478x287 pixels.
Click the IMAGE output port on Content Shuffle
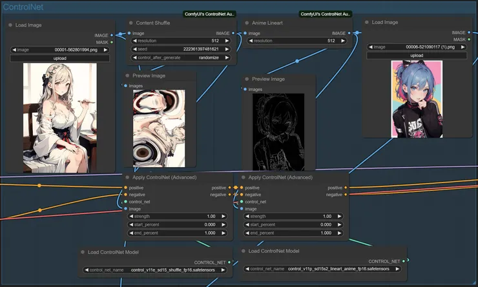tap(233, 33)
